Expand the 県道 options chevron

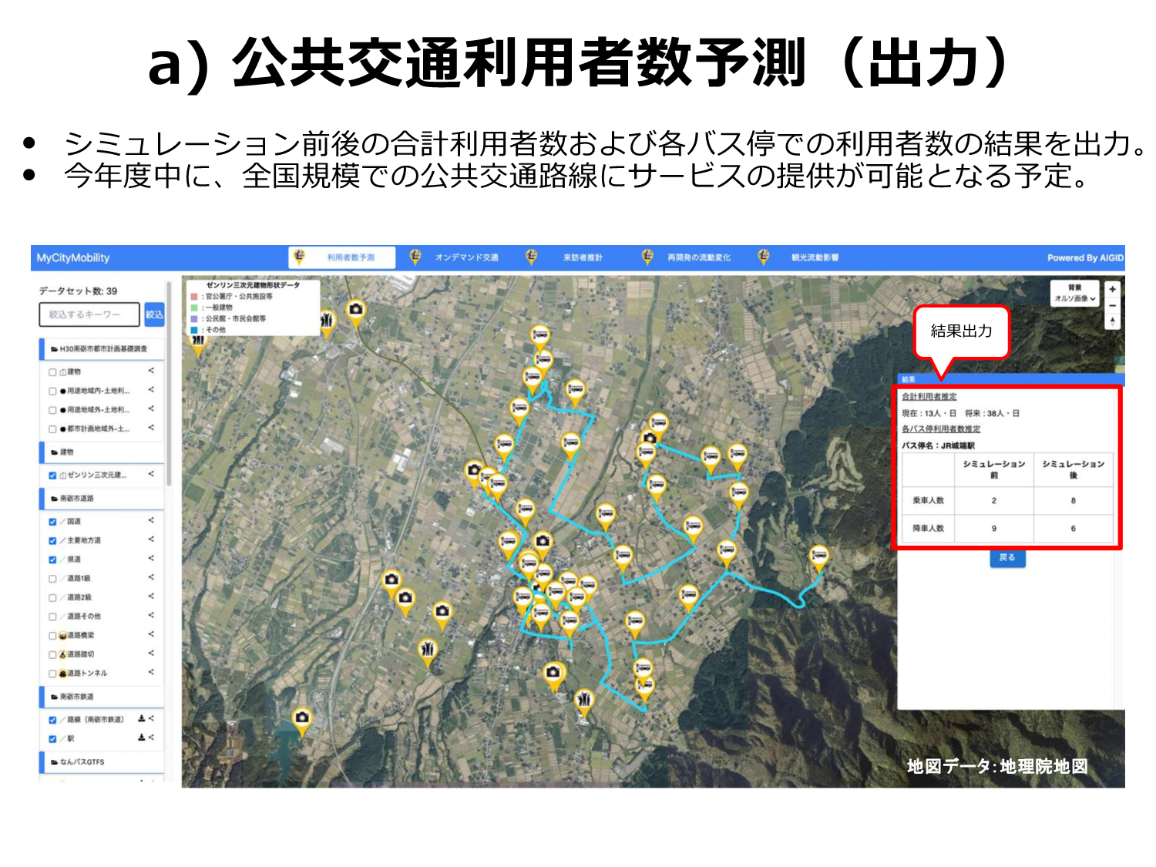click(151, 560)
